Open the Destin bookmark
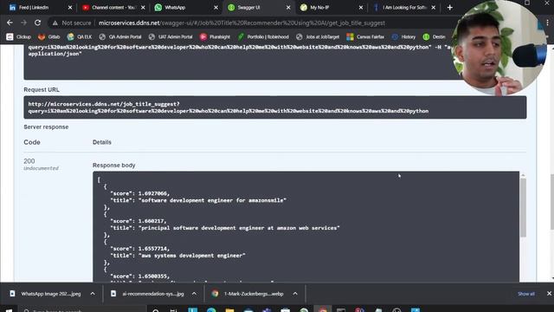This screenshot has height=312, width=554. pyautogui.click(x=435, y=36)
